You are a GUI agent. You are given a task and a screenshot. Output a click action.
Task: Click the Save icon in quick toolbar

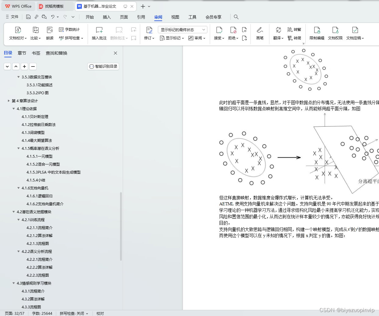pyautogui.click(x=28, y=17)
